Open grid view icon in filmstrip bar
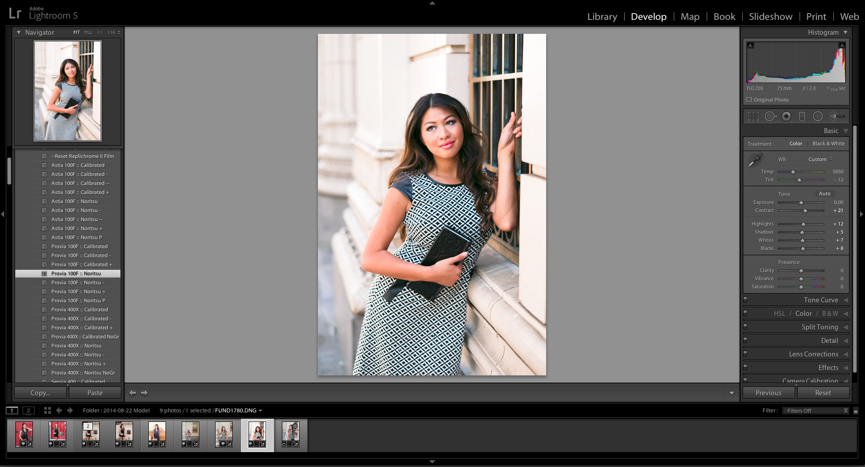Viewport: 865px width, 467px height. pos(47,410)
